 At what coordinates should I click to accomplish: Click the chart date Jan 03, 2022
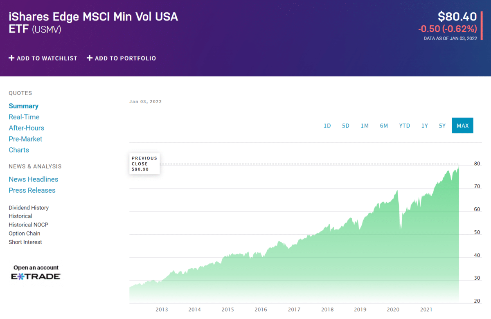pos(146,101)
